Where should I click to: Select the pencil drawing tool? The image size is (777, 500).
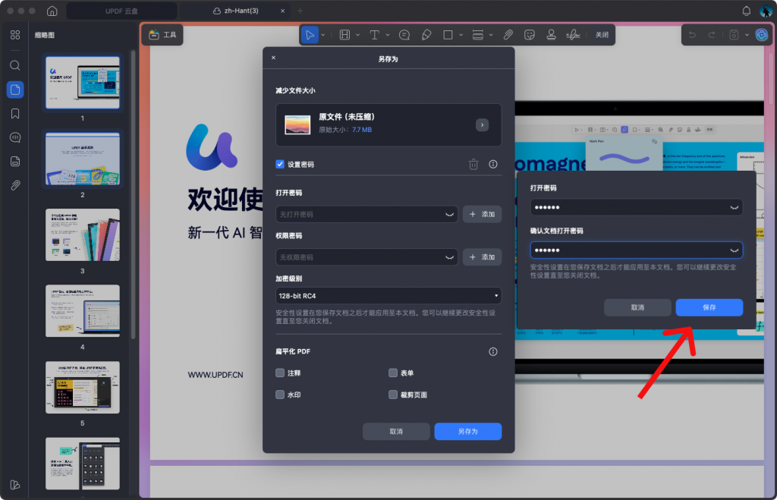click(426, 35)
